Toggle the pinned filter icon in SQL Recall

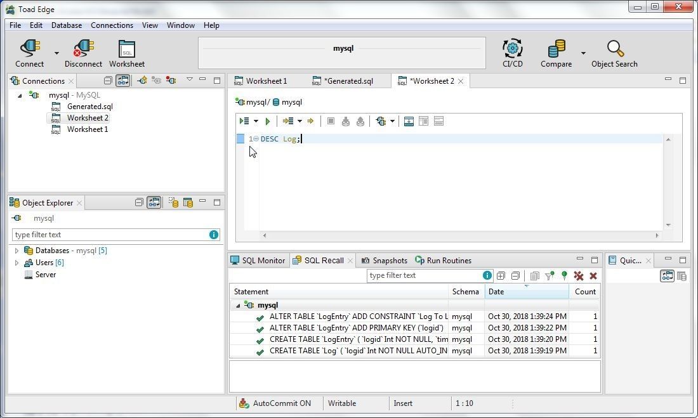(x=550, y=276)
